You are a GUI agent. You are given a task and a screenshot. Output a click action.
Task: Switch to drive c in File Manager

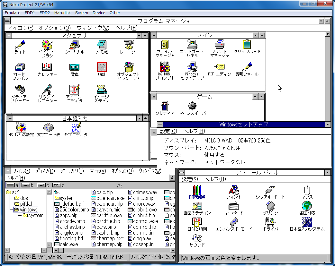42,185
